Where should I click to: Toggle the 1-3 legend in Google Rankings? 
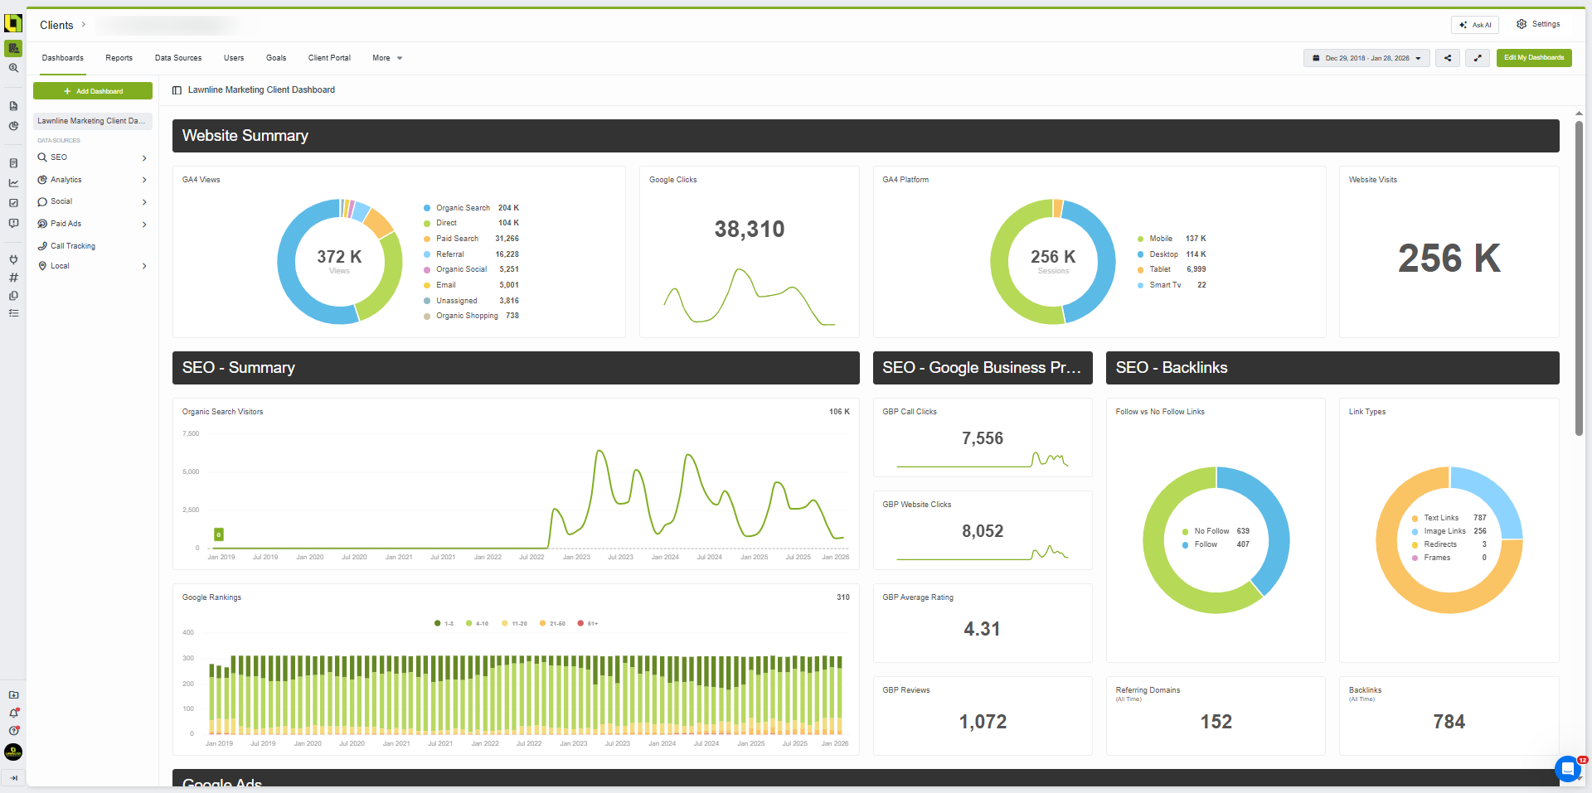click(x=445, y=623)
